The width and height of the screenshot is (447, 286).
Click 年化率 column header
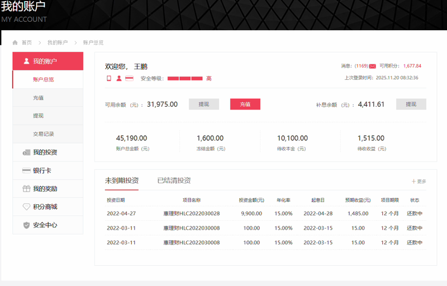coord(283,200)
